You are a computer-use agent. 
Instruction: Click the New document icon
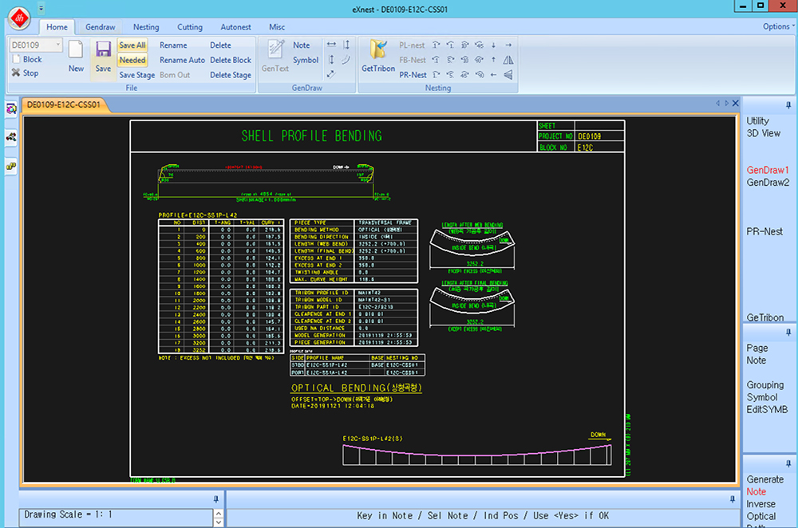click(x=76, y=51)
